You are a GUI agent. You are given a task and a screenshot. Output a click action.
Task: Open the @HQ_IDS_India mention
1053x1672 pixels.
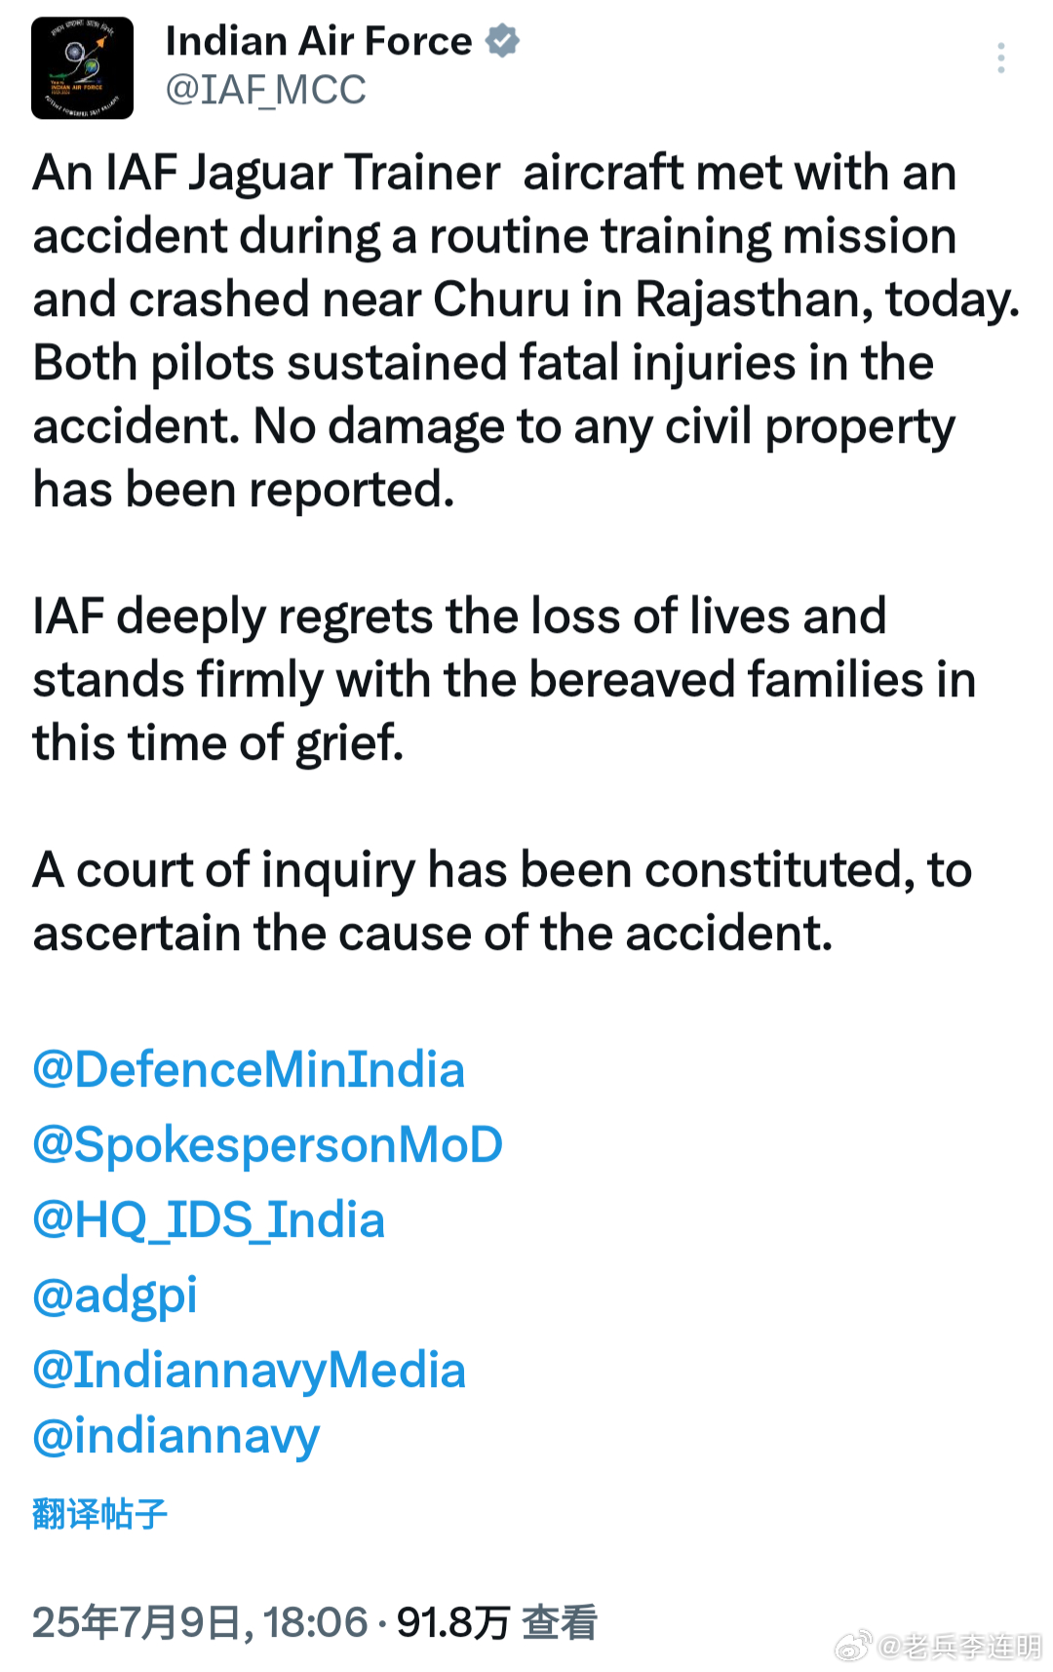209,1220
